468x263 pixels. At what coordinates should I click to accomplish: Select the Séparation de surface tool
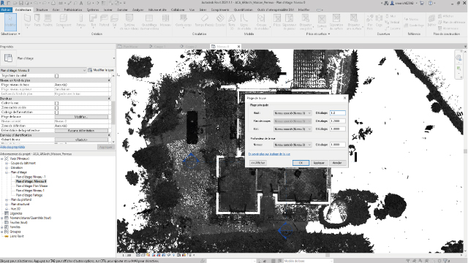coord(336,22)
